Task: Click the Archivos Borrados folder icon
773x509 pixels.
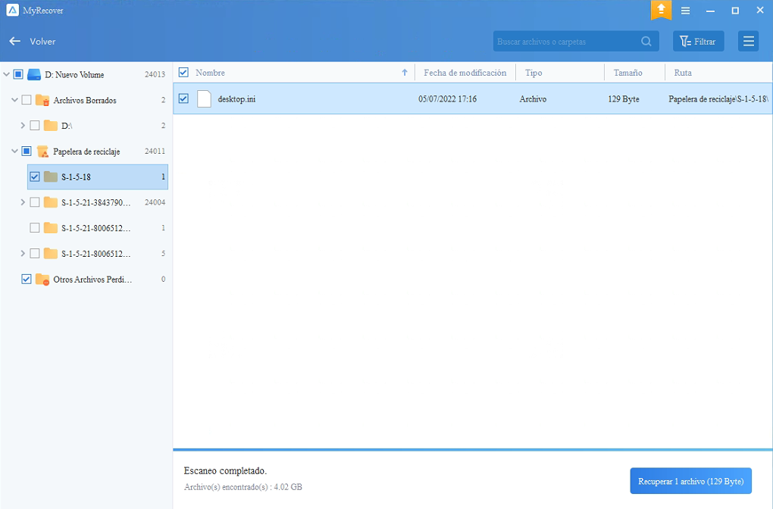Action: 42,100
